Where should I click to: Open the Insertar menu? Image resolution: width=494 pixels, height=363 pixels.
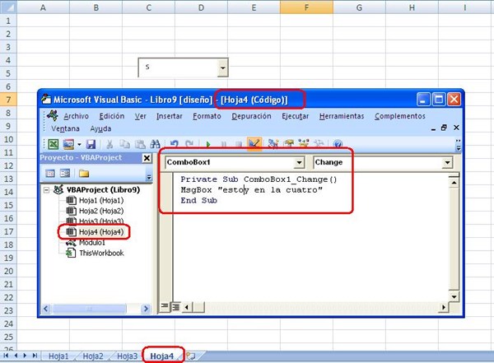click(x=170, y=116)
